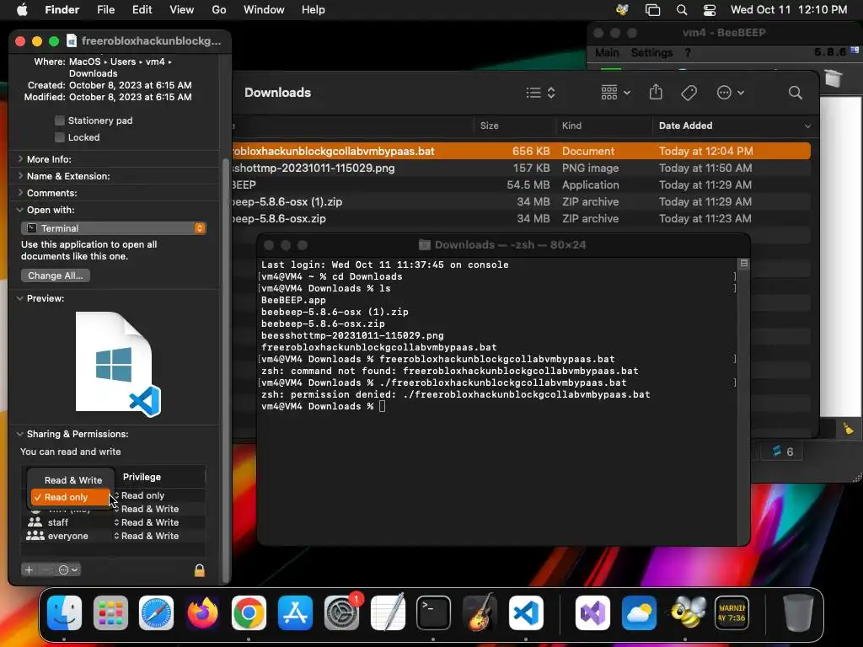Open Visual Studio Code in Dock
Viewport: 863px width, 647px height.
click(x=526, y=613)
